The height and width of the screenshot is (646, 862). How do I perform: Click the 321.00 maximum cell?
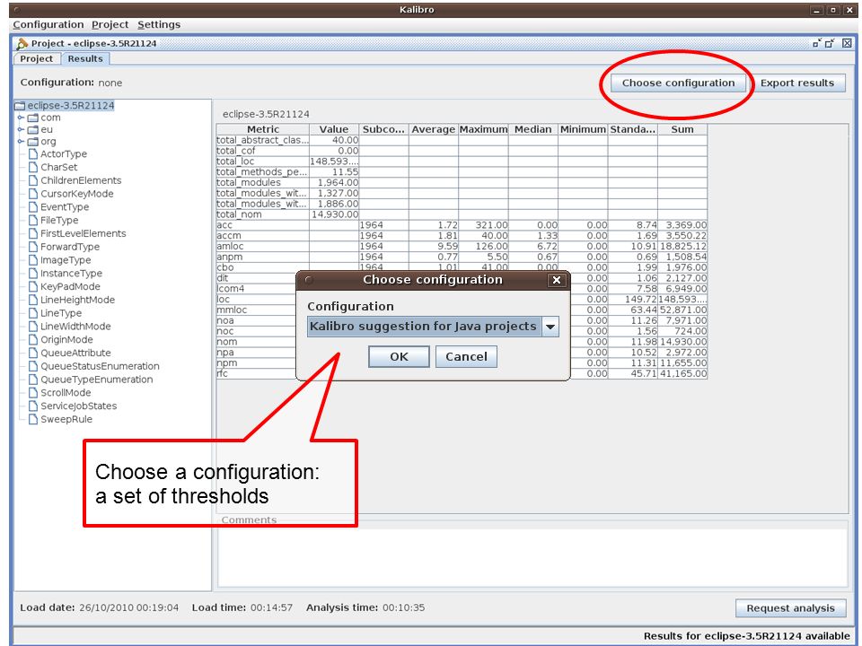(484, 225)
